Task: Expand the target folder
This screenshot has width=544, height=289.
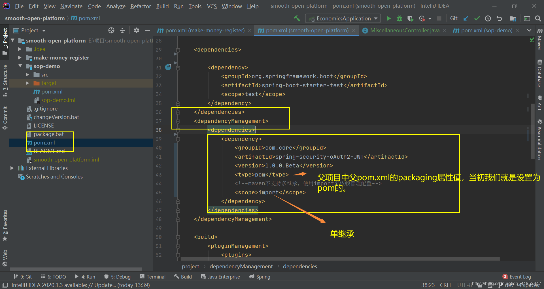Action: 27,83
